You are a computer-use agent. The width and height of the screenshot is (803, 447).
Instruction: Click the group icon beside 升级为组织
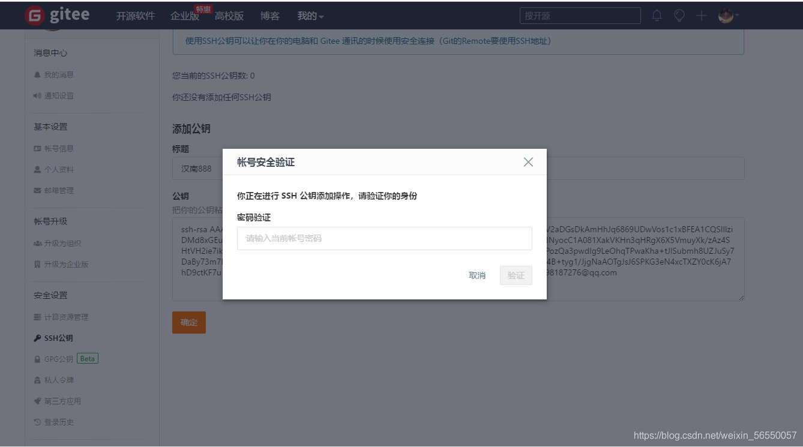37,243
